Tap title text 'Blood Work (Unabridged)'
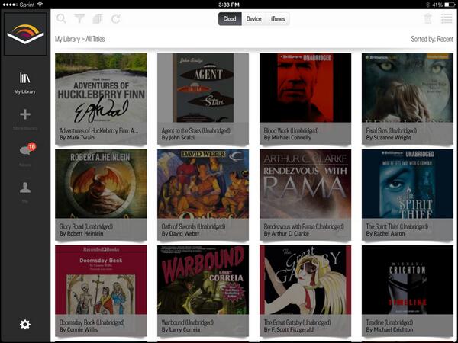Viewport: 458px width, 343px height. (291, 130)
